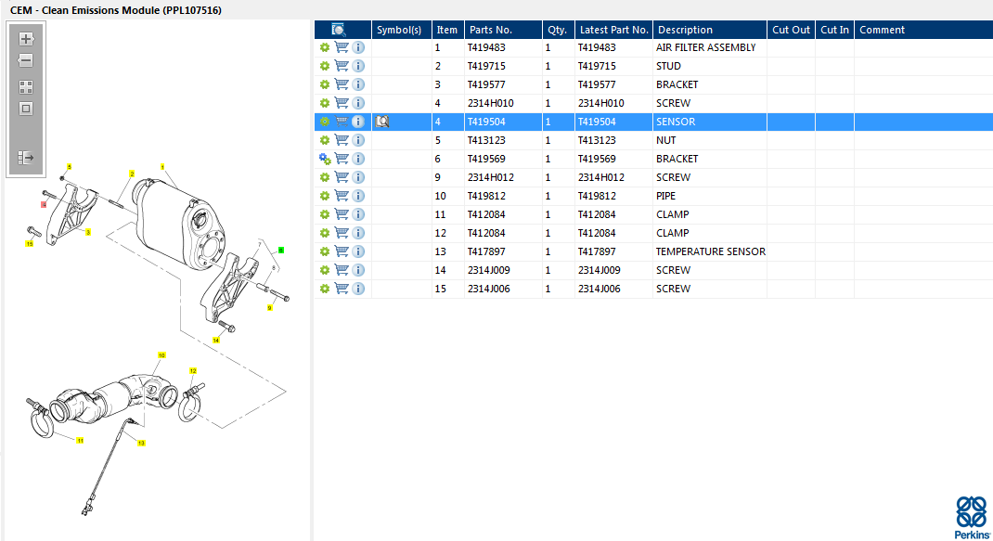
Task: Add SCREW 2314H010 to cart
Action: tap(342, 103)
